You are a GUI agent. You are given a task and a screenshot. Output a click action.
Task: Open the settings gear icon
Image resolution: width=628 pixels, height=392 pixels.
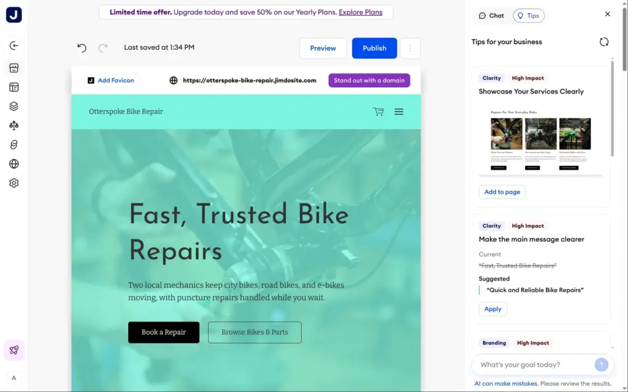point(14,183)
